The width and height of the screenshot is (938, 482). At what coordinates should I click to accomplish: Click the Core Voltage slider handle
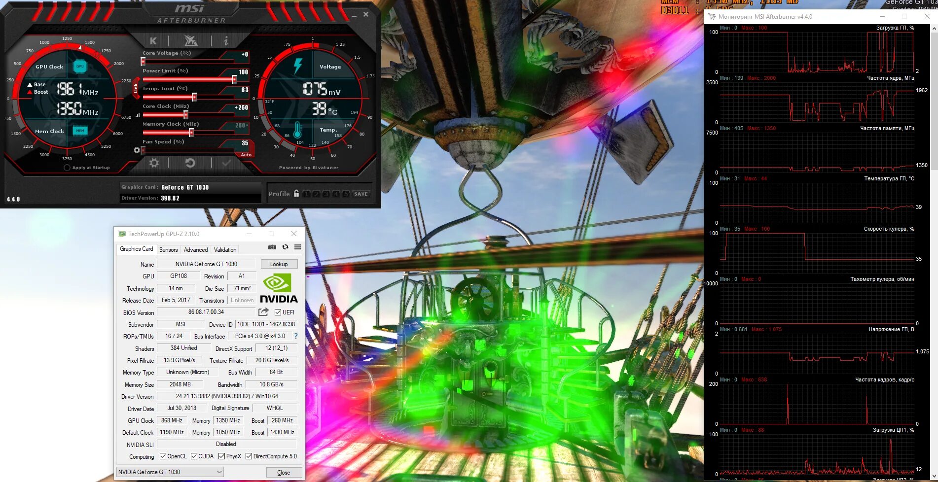143,62
